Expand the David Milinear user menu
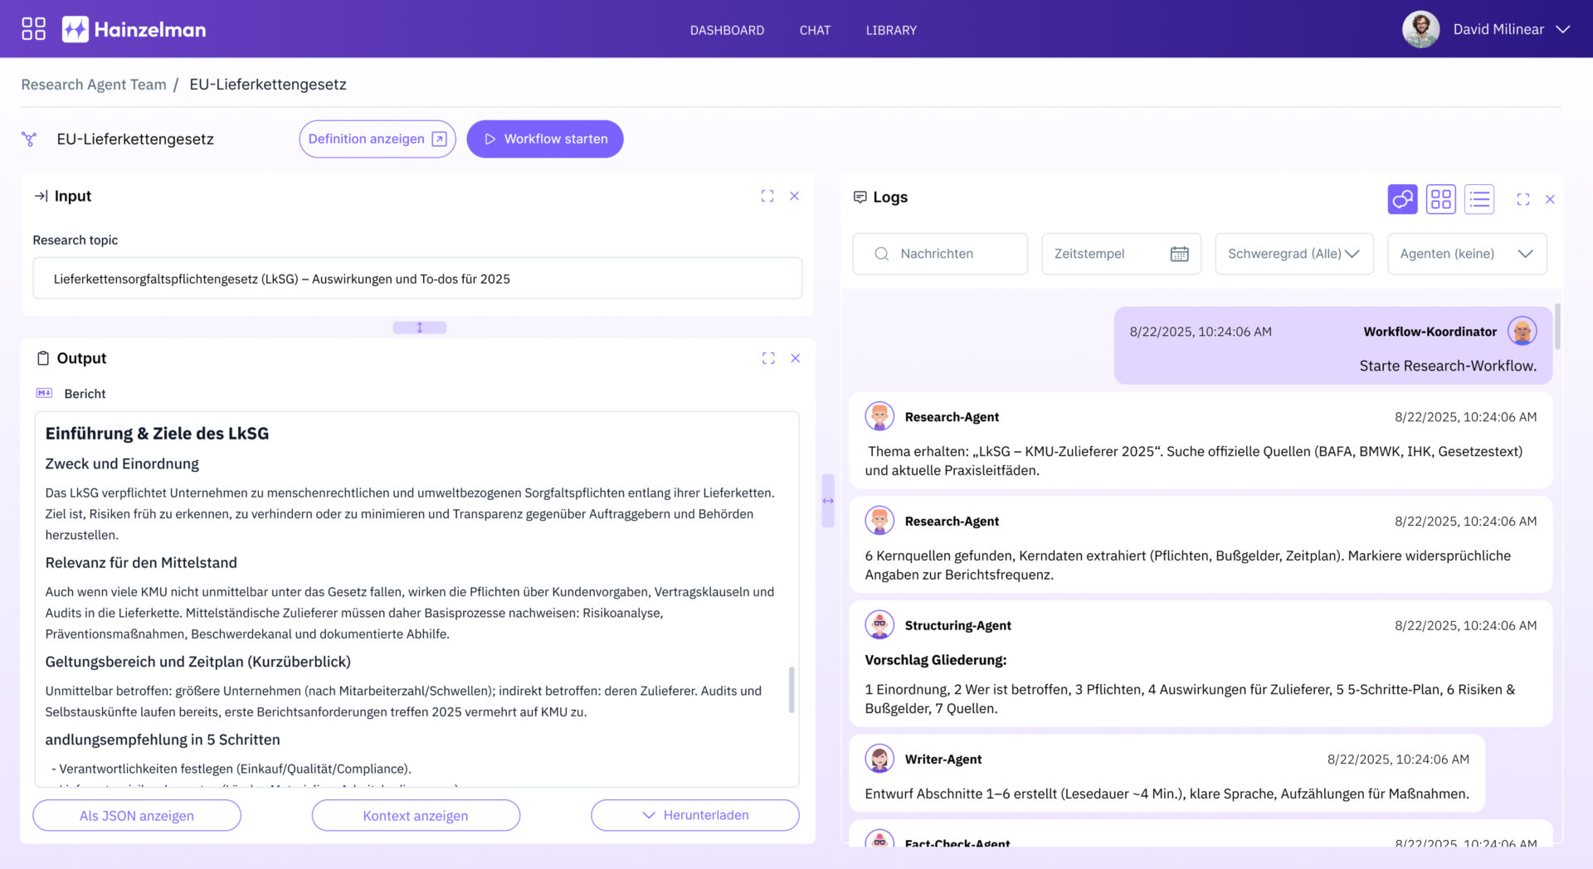 click(x=1562, y=30)
